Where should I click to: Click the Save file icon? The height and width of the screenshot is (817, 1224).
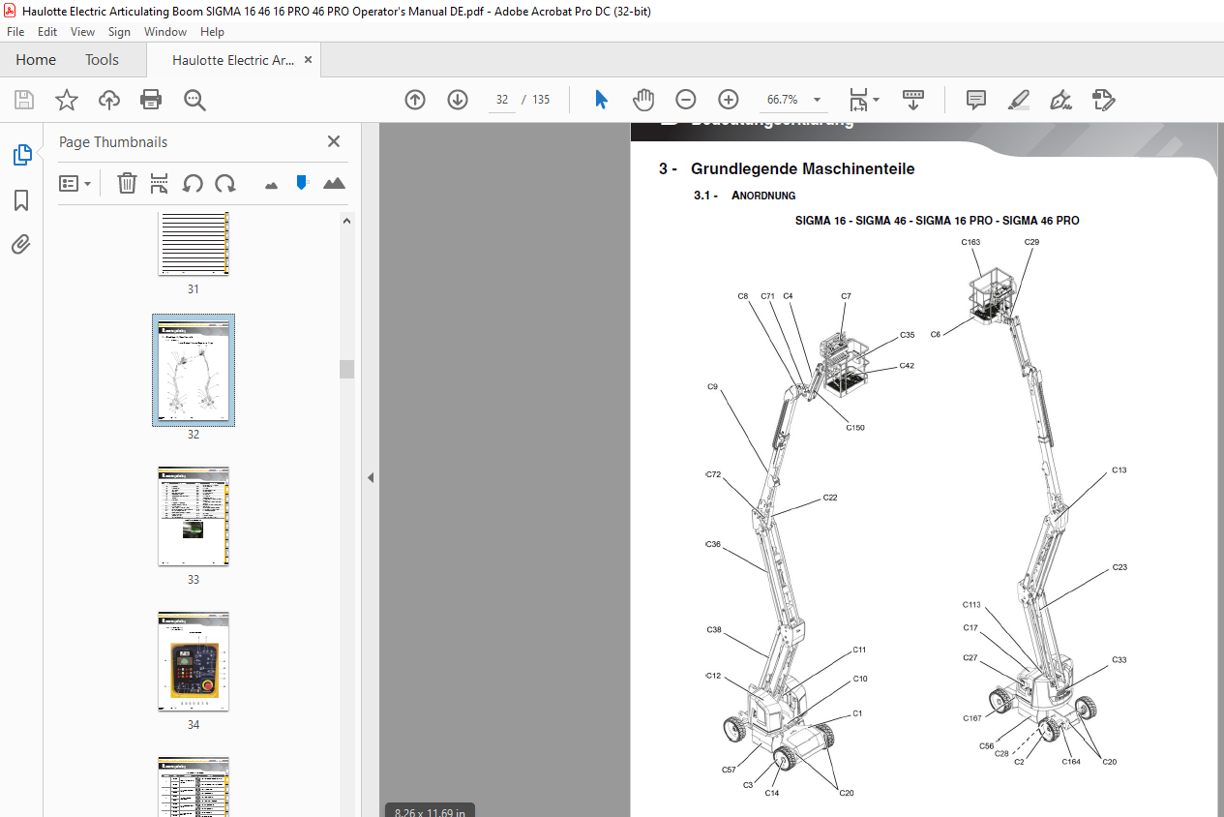24,100
